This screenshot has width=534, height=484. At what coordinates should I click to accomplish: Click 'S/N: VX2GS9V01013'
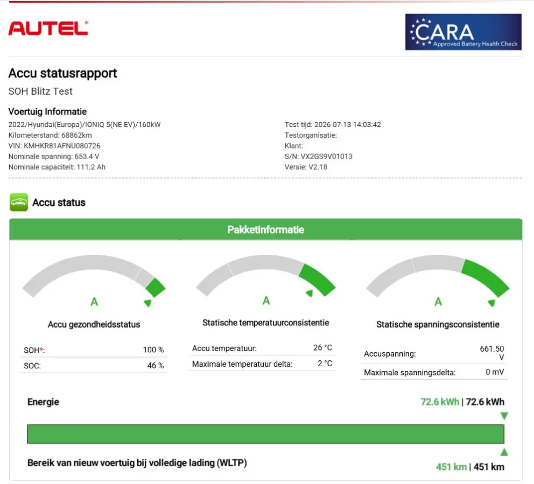pos(319,156)
